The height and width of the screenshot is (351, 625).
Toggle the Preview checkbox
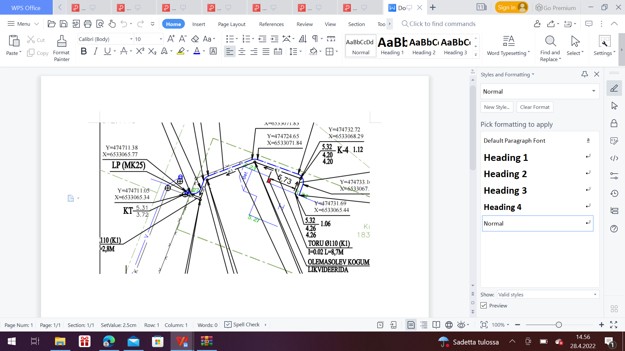point(484,305)
